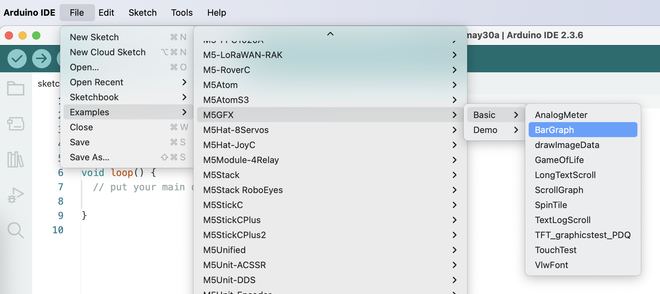
Task: Open the TextLogScroll example
Action: coord(583,220)
